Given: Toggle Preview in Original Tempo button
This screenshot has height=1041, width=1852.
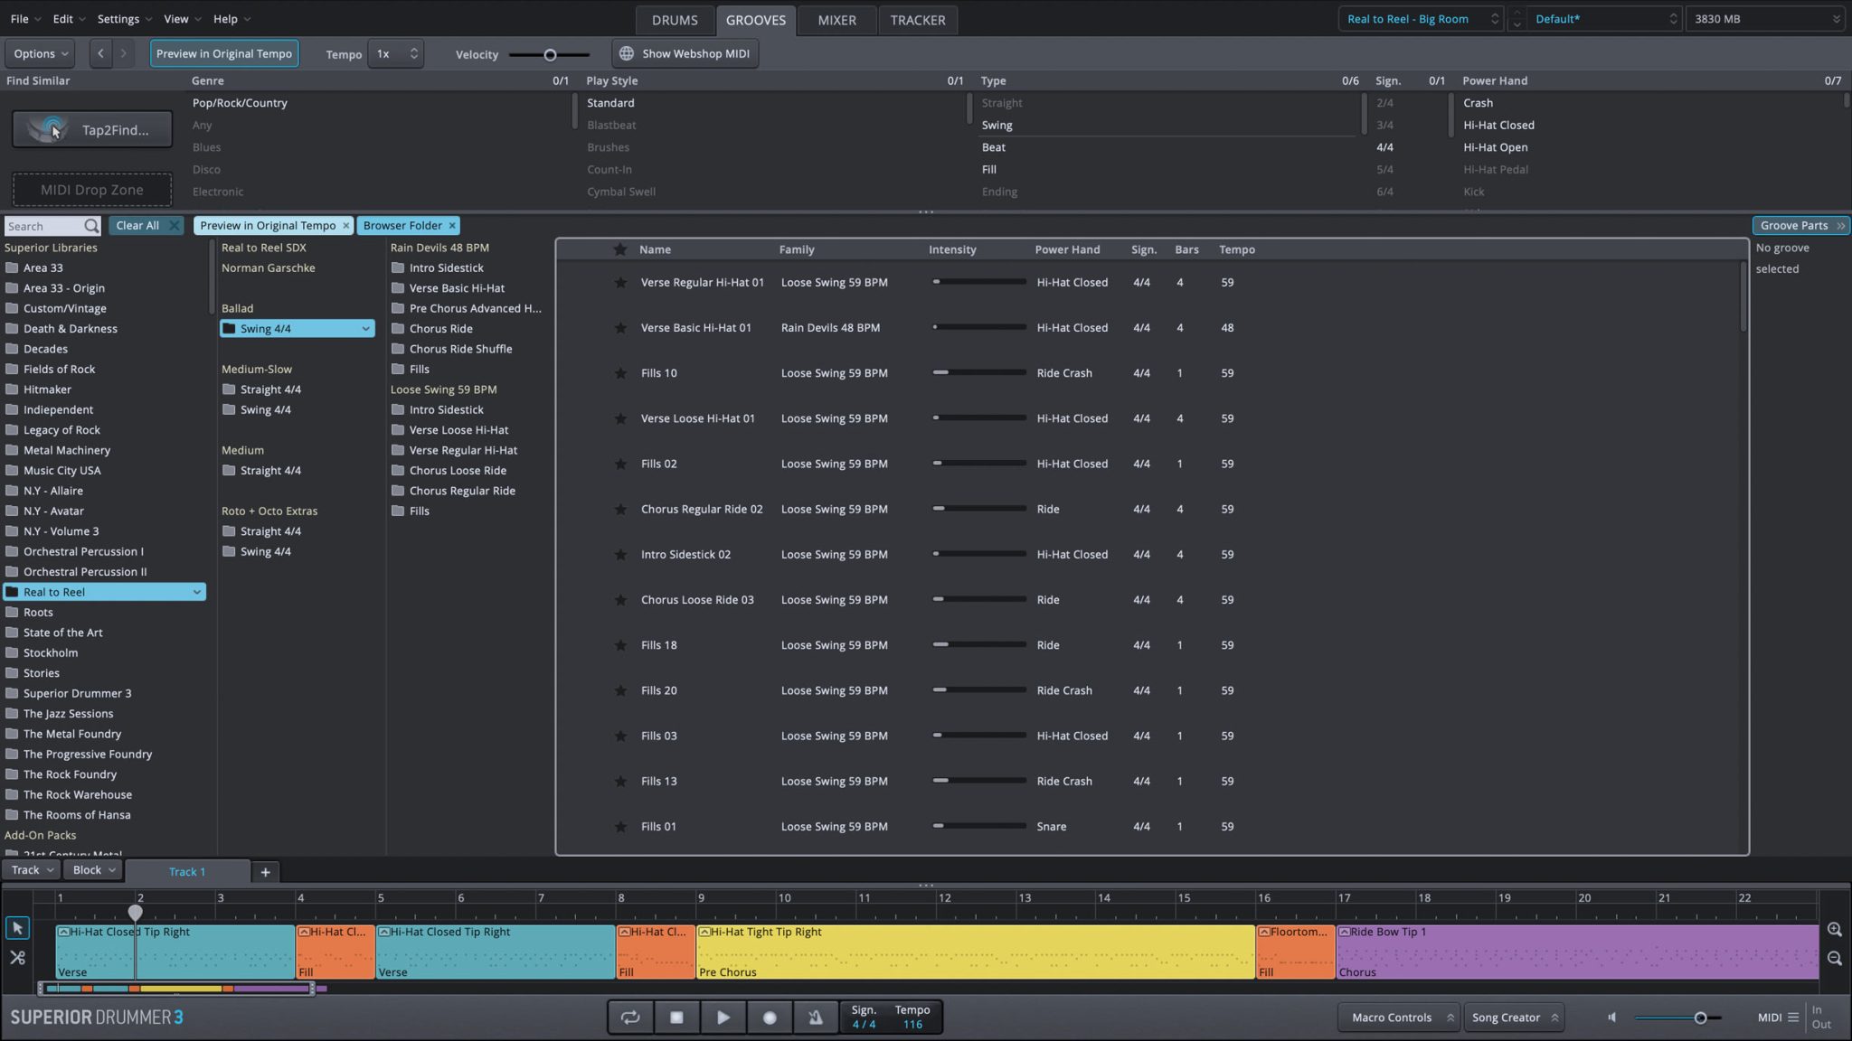Looking at the screenshot, I should click(224, 54).
